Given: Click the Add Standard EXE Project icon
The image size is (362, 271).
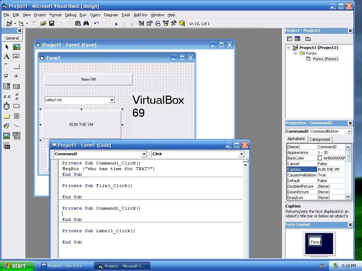Looking at the screenshot, I should pyautogui.click(x=9, y=23).
